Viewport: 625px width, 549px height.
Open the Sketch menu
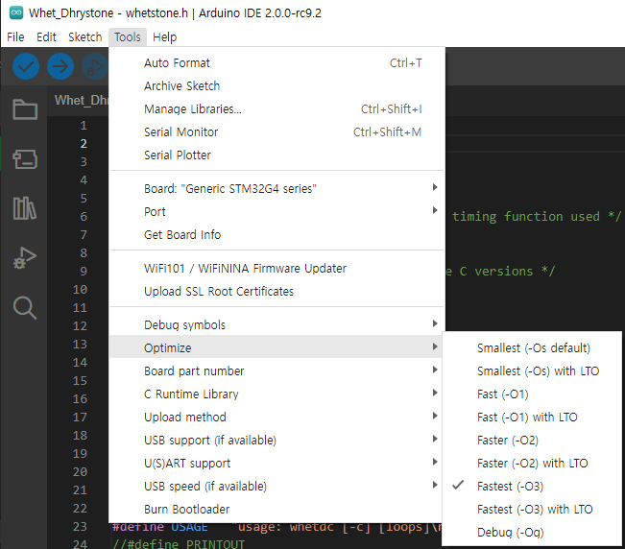click(84, 37)
